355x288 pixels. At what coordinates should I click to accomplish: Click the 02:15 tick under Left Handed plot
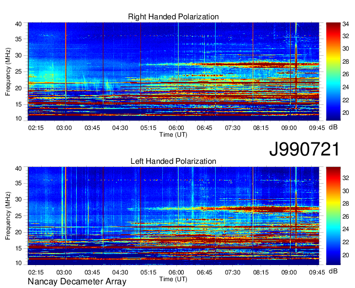click(36, 272)
